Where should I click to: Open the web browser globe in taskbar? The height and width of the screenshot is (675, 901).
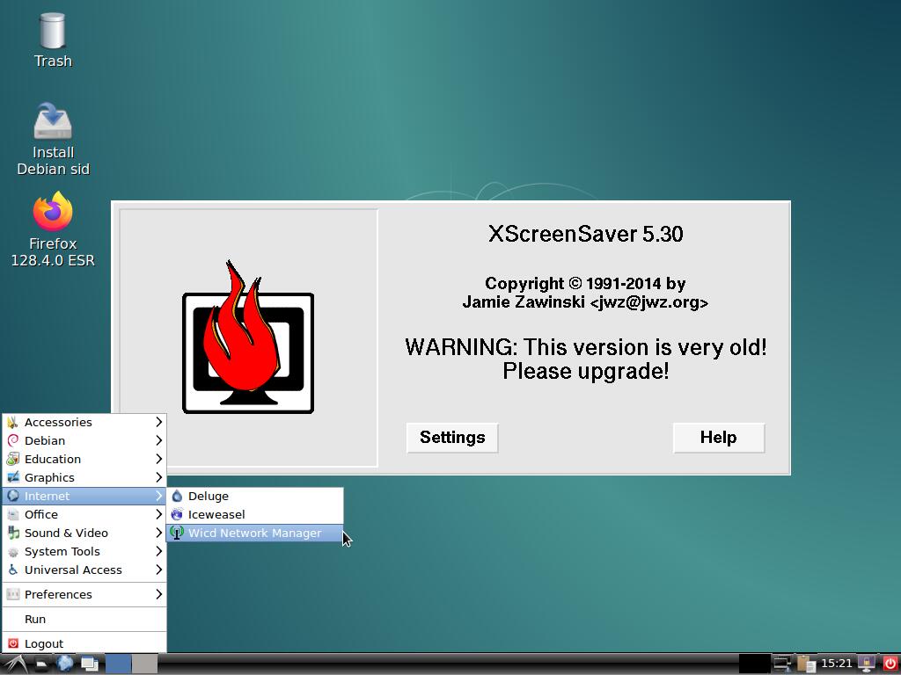[x=65, y=664]
